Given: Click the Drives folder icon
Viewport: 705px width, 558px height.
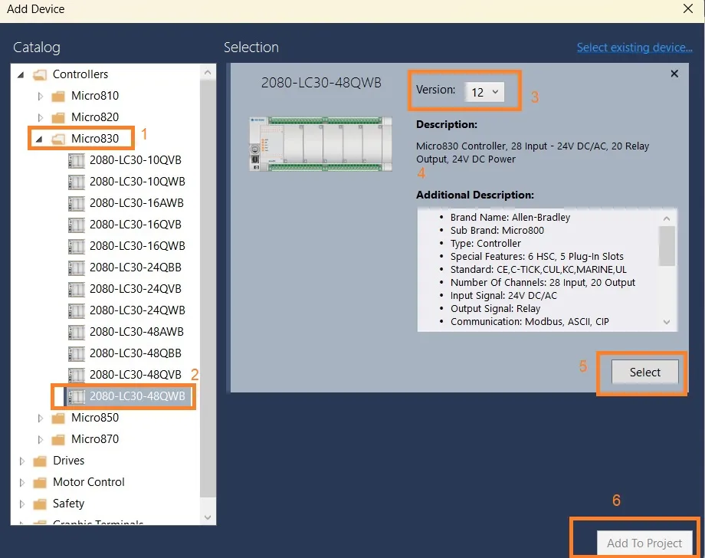Looking at the screenshot, I should [x=38, y=461].
